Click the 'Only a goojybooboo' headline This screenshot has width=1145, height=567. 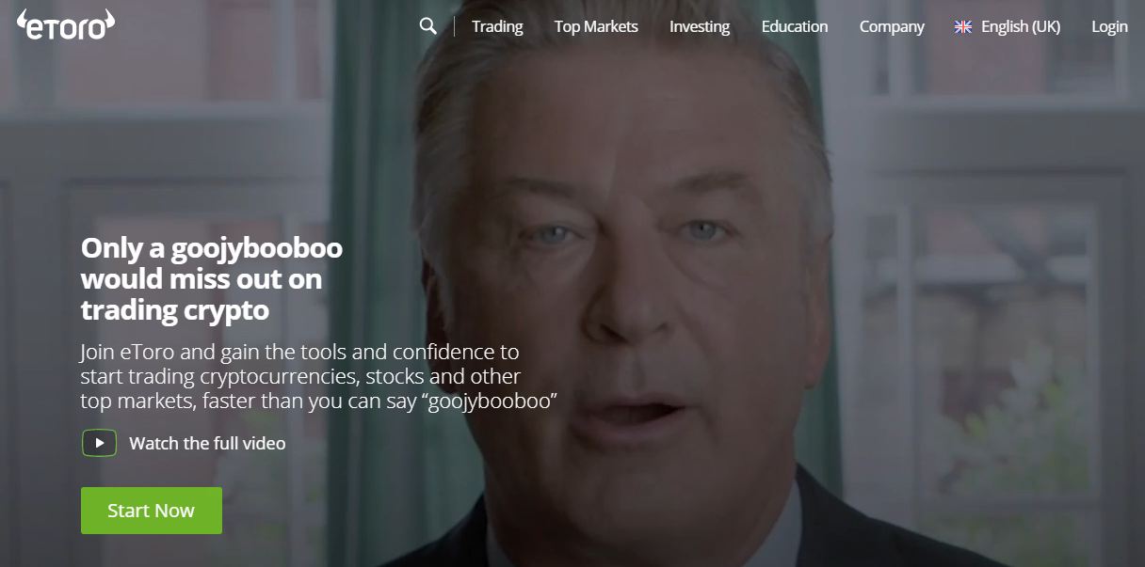tap(212, 248)
